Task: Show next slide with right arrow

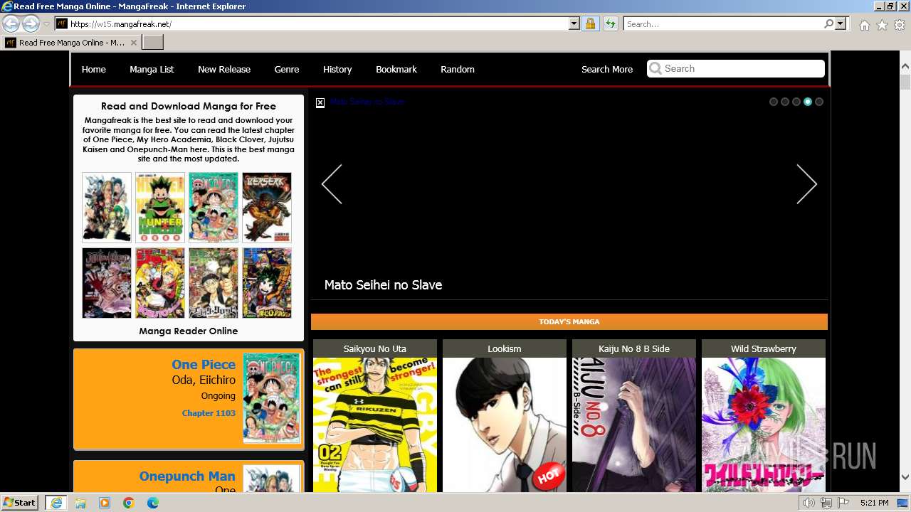Action: (x=806, y=184)
